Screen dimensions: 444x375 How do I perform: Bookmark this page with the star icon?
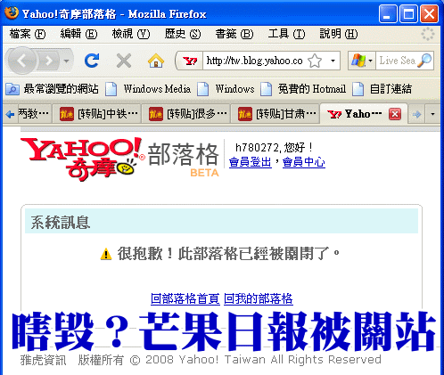(315, 61)
